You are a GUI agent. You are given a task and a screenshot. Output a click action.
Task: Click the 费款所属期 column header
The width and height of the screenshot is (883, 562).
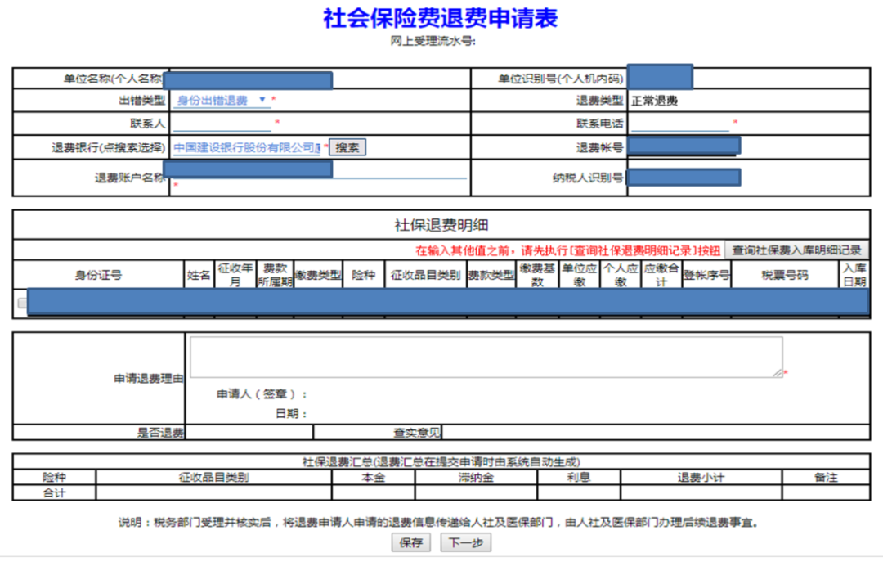[x=276, y=275]
